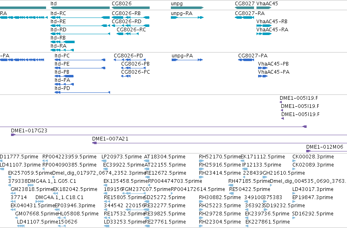This screenshot has width=347, height=228.
Task: Click the EC39922.5prime EST label
Action: tap(124, 165)
